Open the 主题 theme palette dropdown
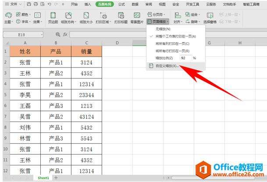The width and height of the screenshot is (267, 182). pos(8,18)
